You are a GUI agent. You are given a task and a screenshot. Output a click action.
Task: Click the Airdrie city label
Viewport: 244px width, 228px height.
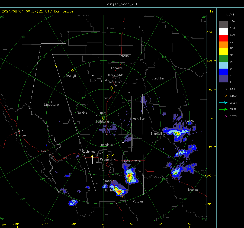click(x=107, y=145)
